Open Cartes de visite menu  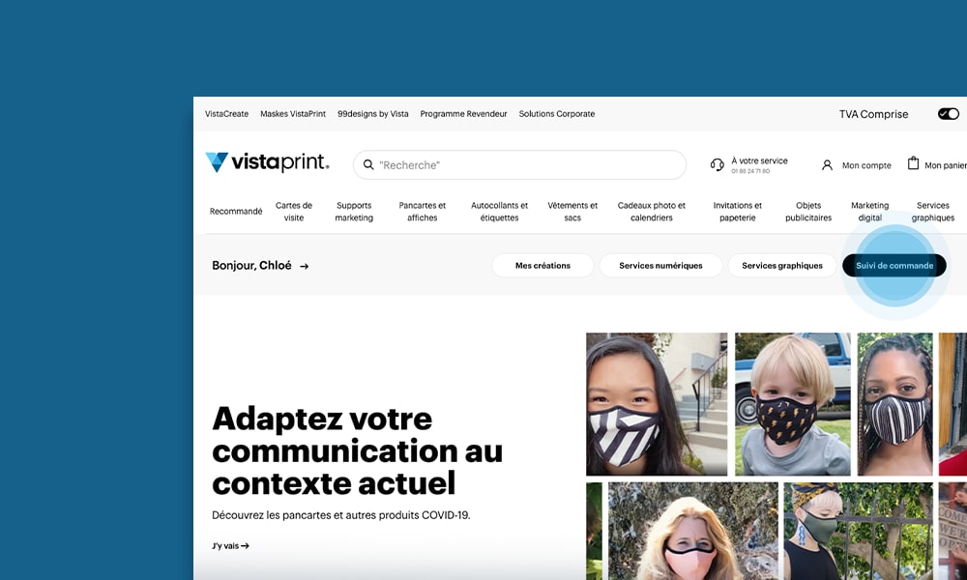click(294, 212)
